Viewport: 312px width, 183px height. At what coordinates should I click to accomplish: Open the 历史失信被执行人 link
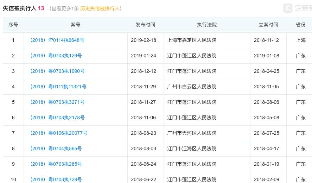click(100, 8)
